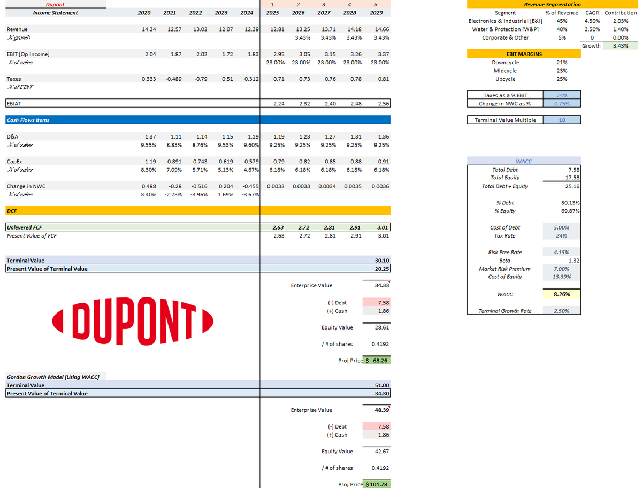Click Terminal Growth Rate input 2.50%

point(562,310)
